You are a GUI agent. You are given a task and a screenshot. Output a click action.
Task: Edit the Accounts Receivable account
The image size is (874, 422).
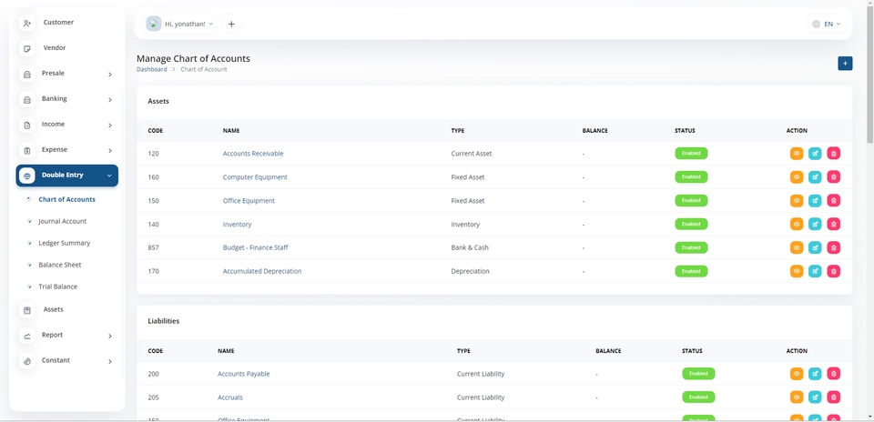click(x=815, y=154)
